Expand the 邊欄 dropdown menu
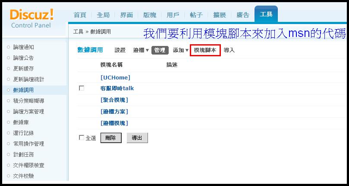The image size is (349, 186). pos(141,50)
